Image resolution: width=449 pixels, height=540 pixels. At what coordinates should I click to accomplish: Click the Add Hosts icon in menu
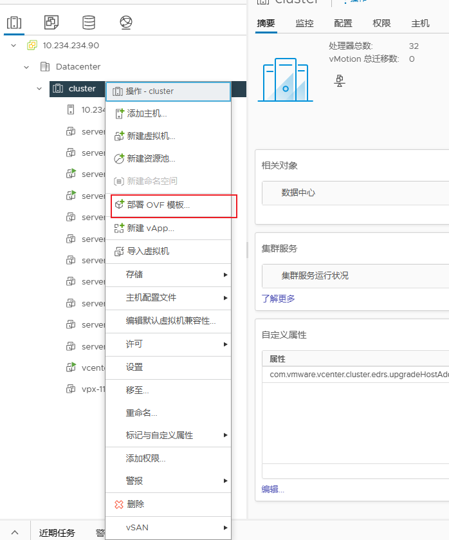pyautogui.click(x=118, y=114)
